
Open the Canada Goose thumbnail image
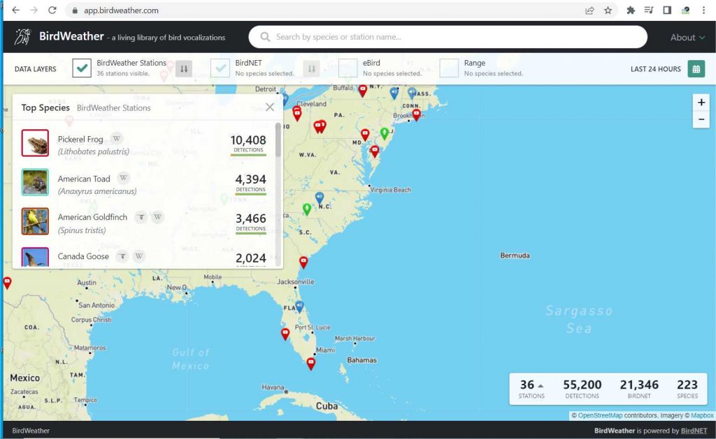point(35,257)
